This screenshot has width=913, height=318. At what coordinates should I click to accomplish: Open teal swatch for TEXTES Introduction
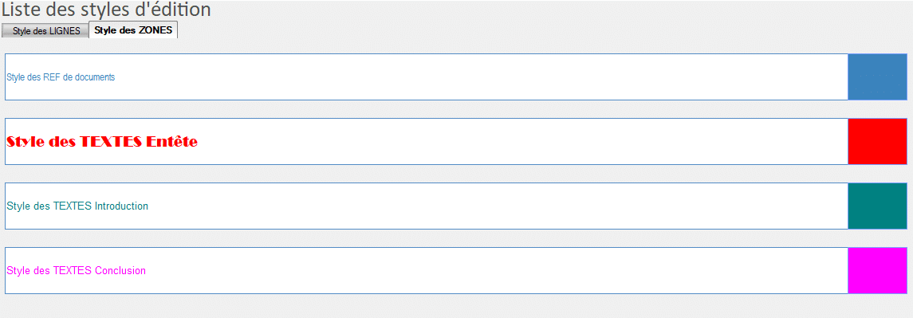[x=877, y=206]
